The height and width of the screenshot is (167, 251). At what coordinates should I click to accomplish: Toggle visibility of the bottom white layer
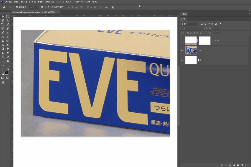pos(182,60)
